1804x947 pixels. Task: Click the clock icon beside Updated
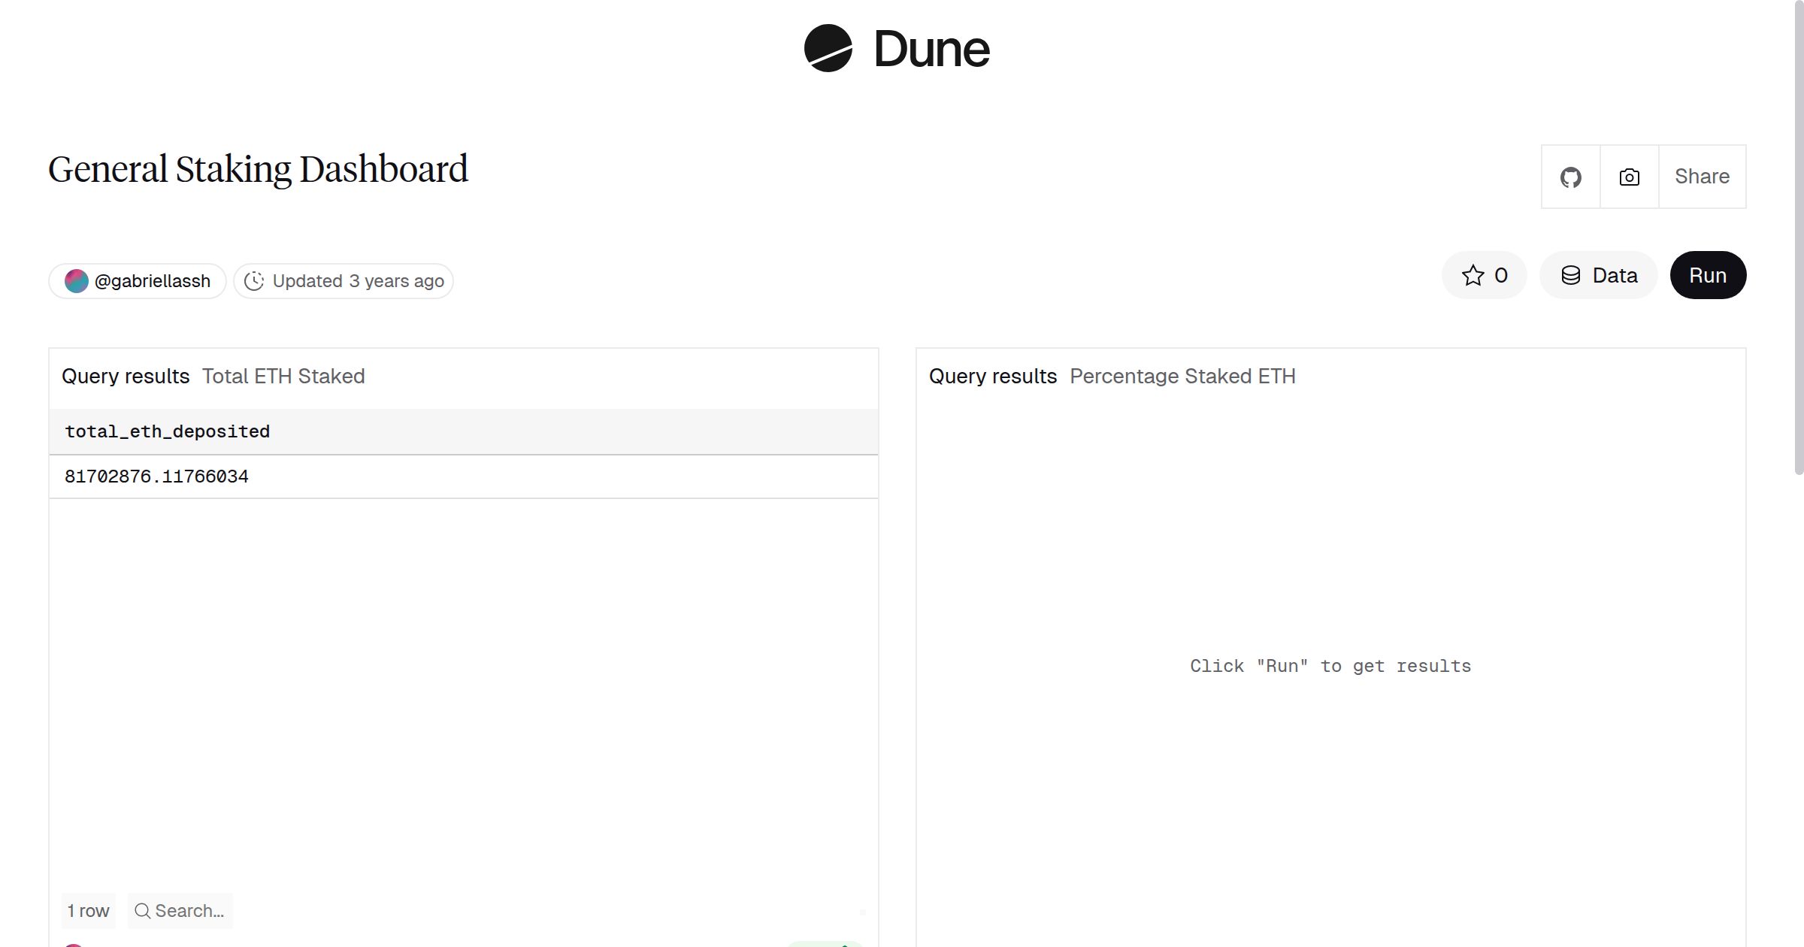click(x=255, y=280)
